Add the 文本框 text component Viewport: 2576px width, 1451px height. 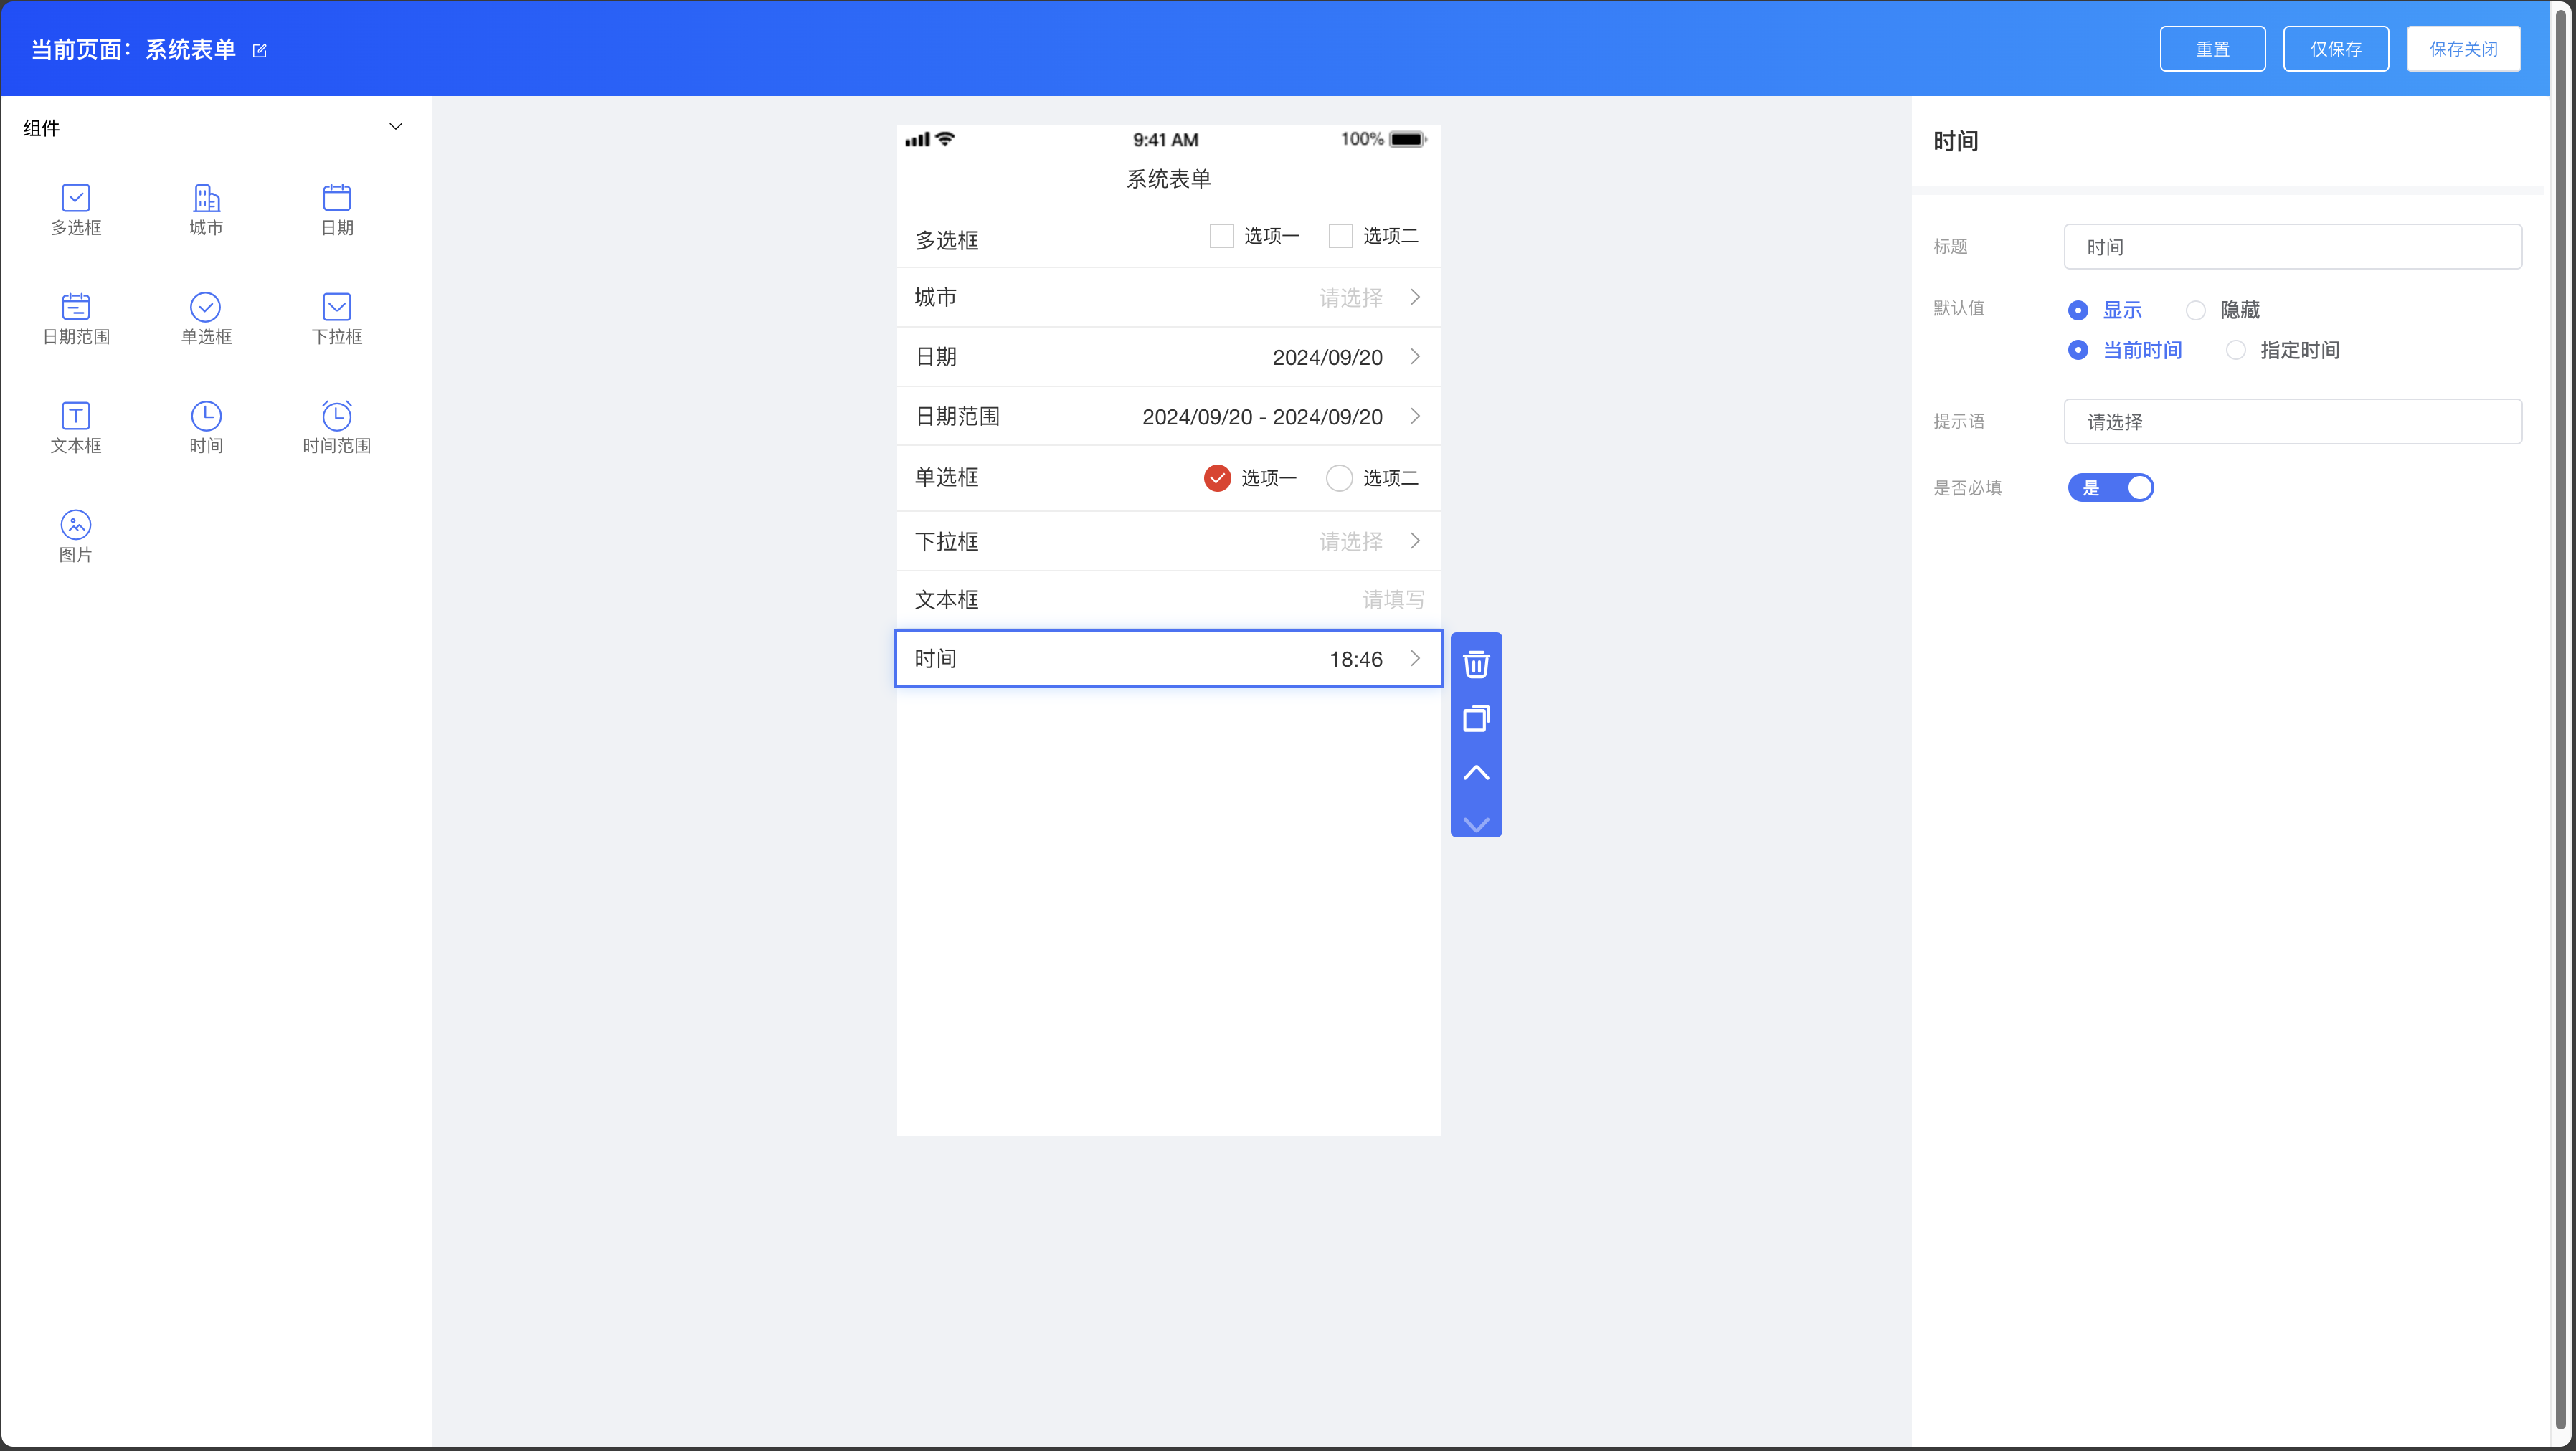pos(76,416)
